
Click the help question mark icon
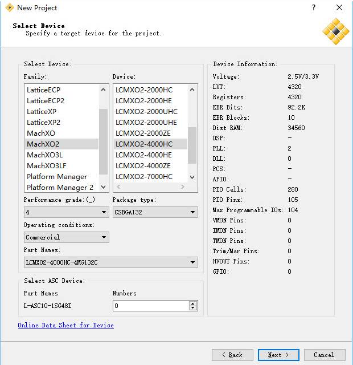tap(314, 7)
